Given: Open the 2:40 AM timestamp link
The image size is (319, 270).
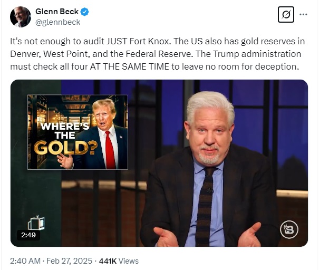Looking at the screenshot, I should tap(25, 261).
